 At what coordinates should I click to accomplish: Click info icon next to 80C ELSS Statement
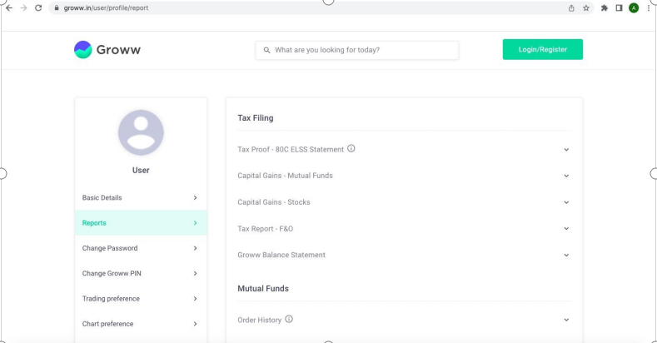(351, 149)
